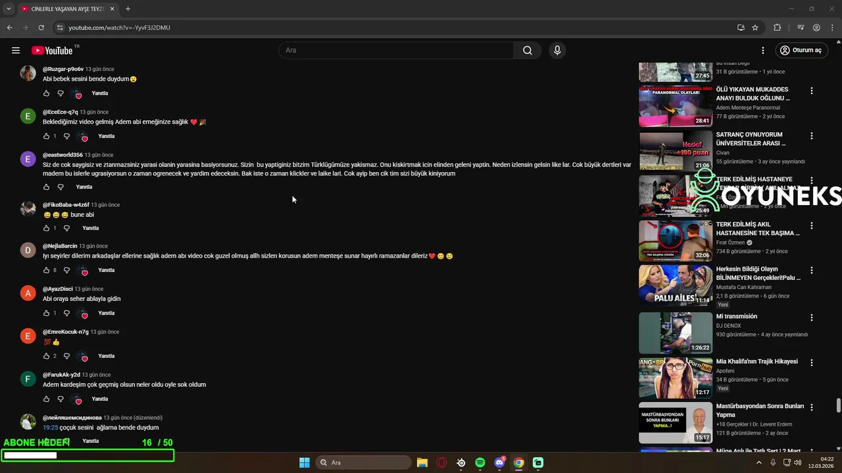Dislike the comment by @FarukAk-y2d
The width and height of the screenshot is (842, 473).
[61, 399]
